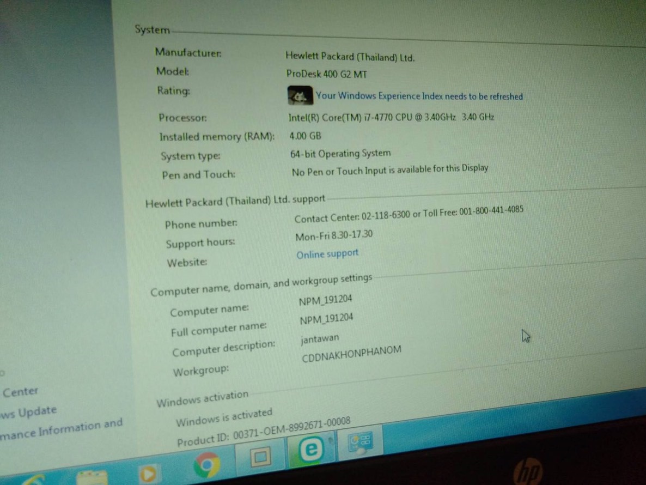Screen dimensions: 646x485
Task: Refresh the Windows Experience Index link
Action: click(419, 96)
